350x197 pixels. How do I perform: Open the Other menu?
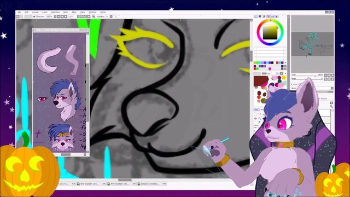click(x=103, y=12)
